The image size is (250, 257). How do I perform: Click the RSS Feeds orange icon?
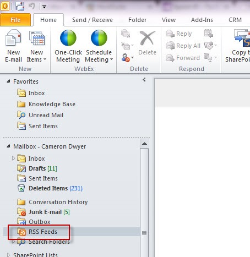point(21,232)
